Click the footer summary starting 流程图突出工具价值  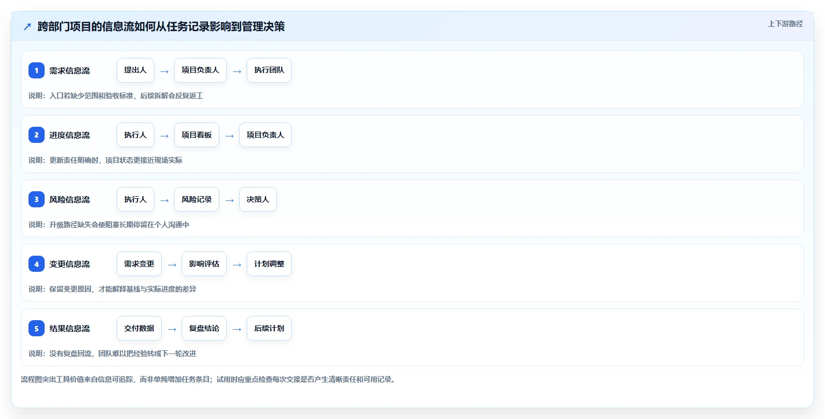(x=209, y=379)
